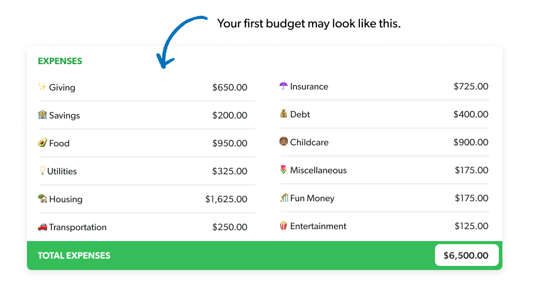Select the popcorn Entertainment icon
Image resolution: width=533 pixels, height=299 pixels.
tap(283, 226)
